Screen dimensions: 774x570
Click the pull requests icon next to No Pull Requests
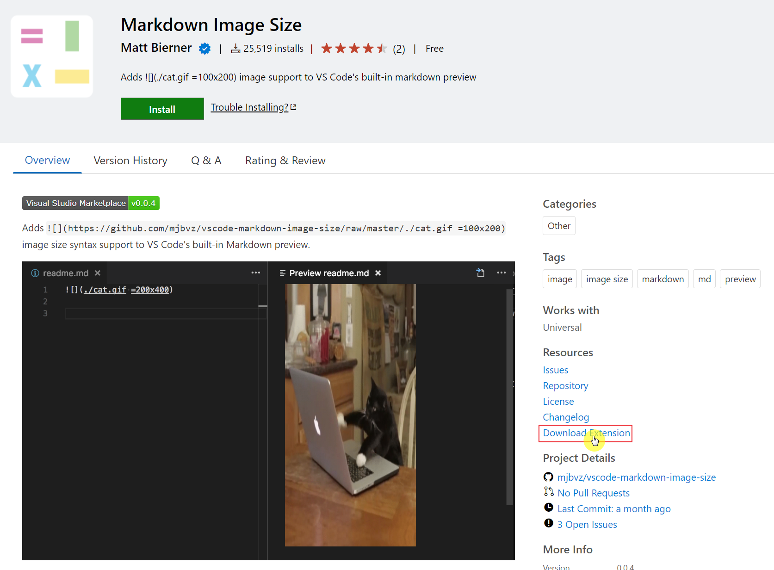[549, 492]
